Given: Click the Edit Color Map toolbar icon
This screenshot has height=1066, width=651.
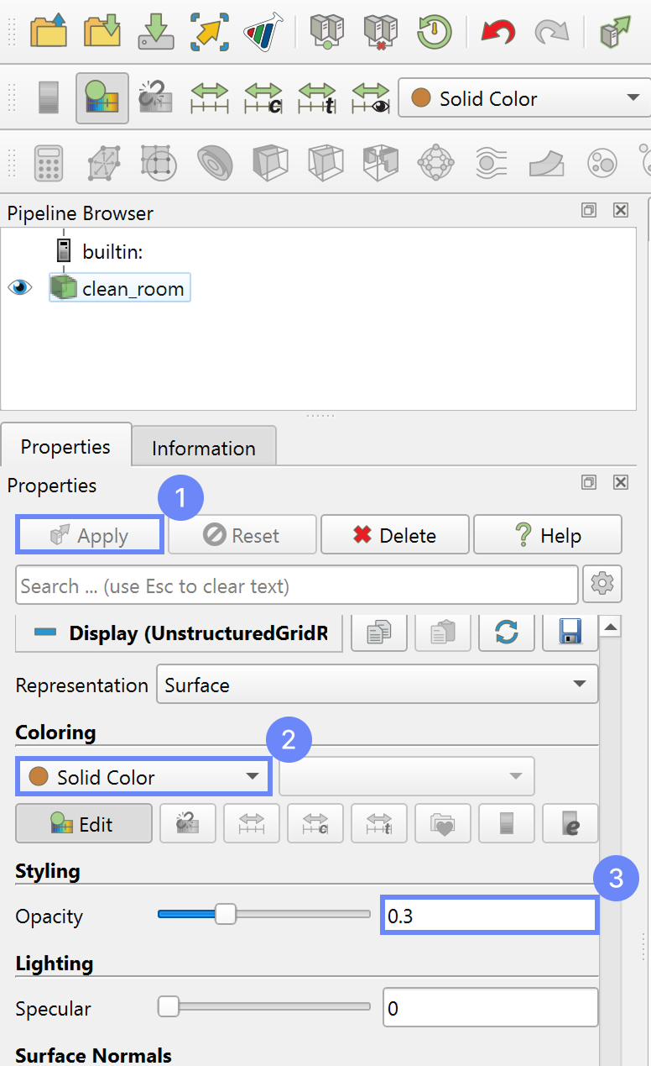Looking at the screenshot, I should pos(102,98).
